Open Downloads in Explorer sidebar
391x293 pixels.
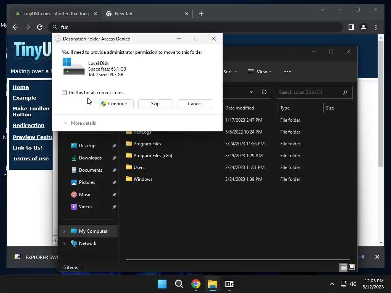click(x=89, y=158)
